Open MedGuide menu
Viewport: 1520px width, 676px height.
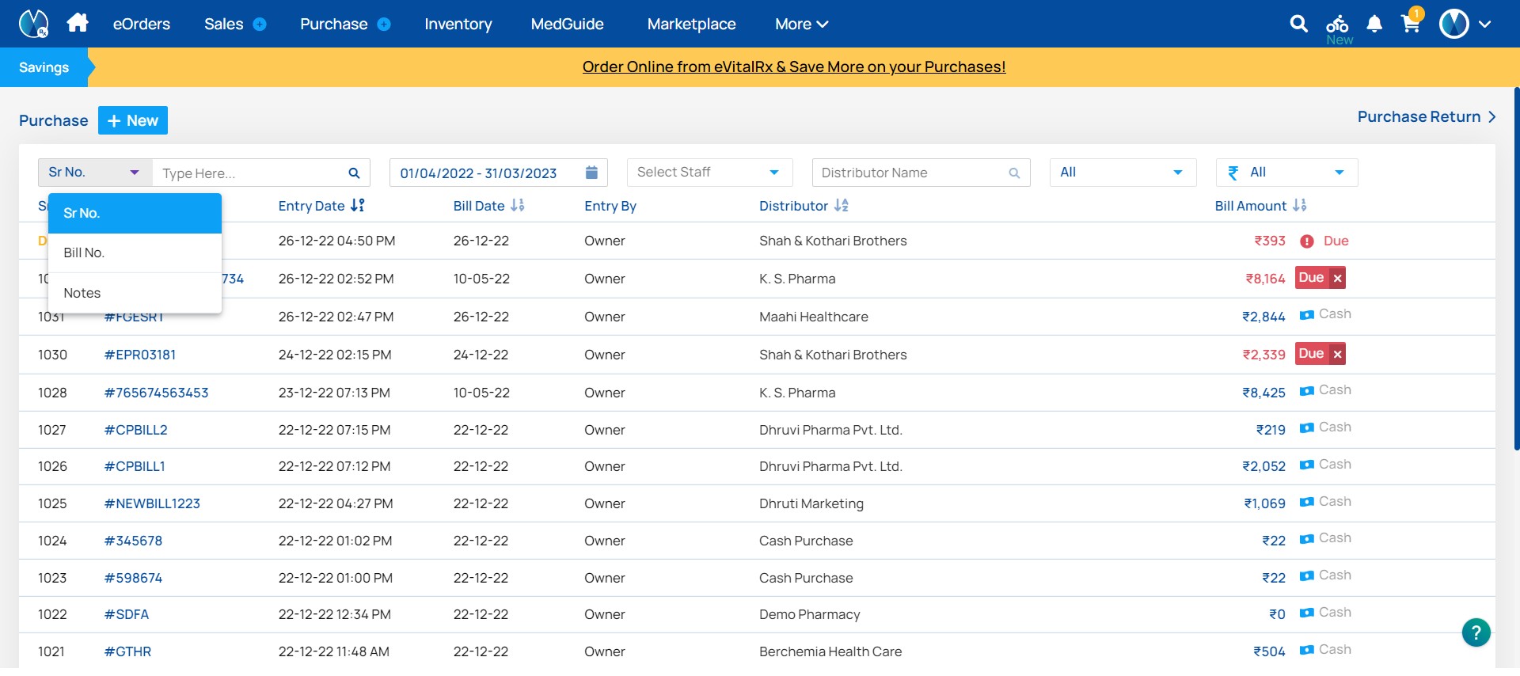coord(568,25)
